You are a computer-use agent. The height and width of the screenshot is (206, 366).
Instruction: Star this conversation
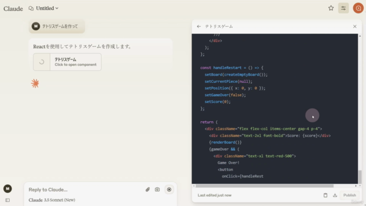click(331, 8)
